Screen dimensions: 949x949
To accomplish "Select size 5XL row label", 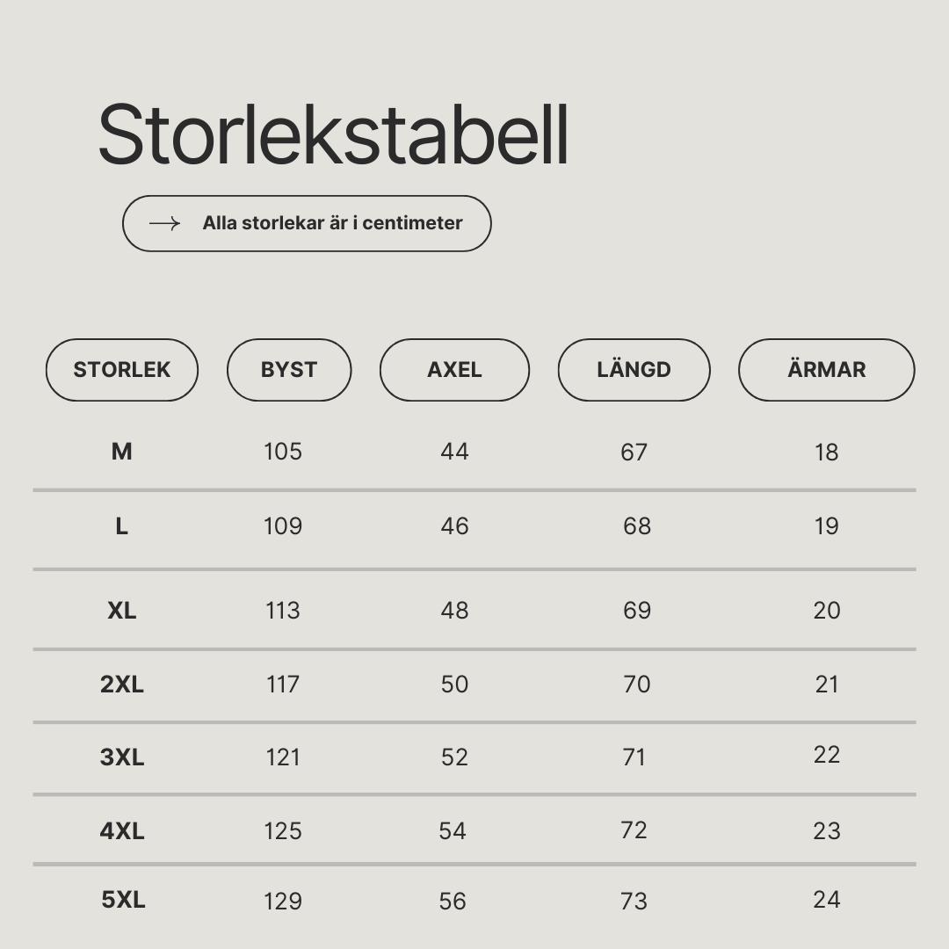I will click(124, 900).
